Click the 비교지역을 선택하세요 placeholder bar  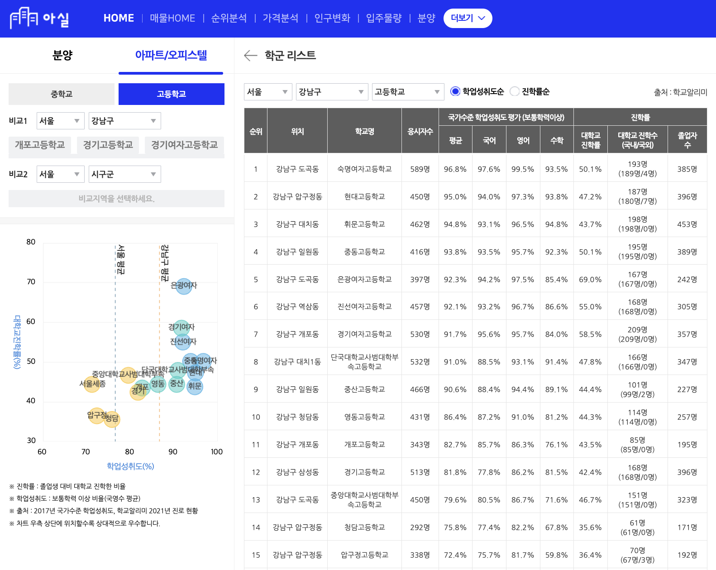pyautogui.click(x=116, y=199)
